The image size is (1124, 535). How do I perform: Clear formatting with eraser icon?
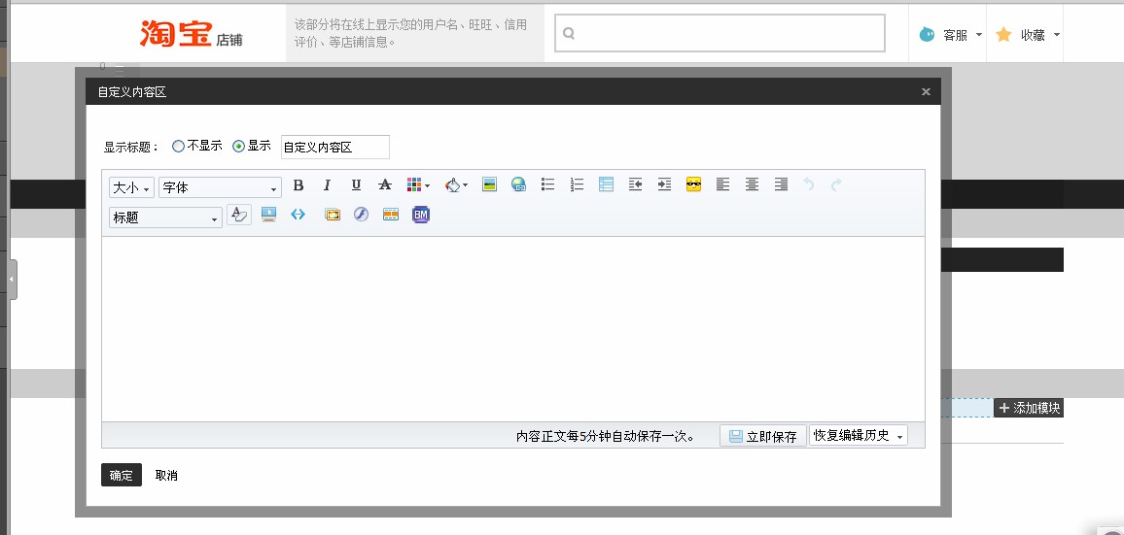(x=239, y=215)
